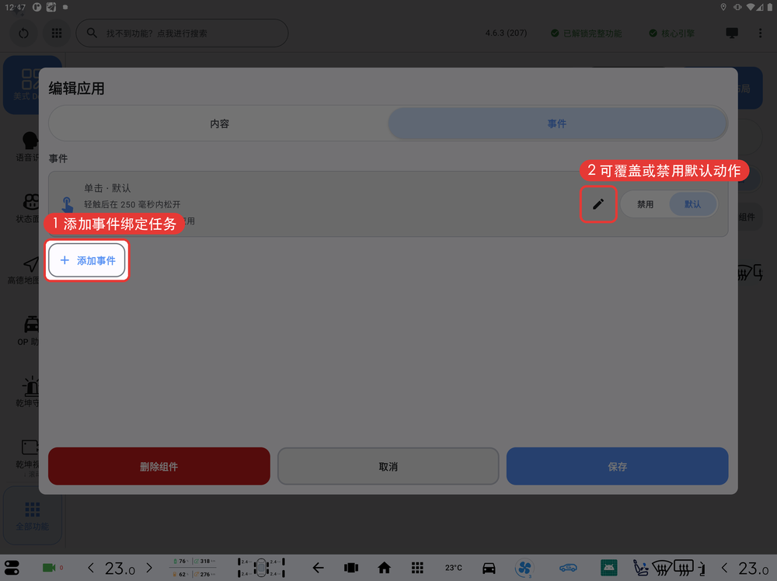The width and height of the screenshot is (777, 581).
Task: Open the app drawer grid in the bottom bar
Action: (417, 568)
